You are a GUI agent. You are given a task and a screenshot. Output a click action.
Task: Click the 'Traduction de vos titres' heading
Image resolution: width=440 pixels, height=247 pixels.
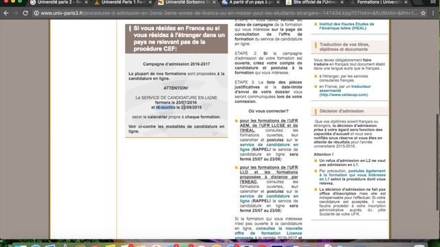click(x=344, y=47)
